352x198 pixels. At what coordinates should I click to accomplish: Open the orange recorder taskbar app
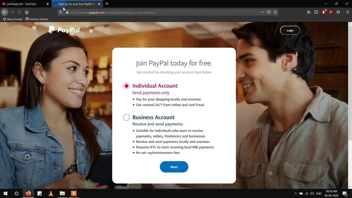click(73, 194)
